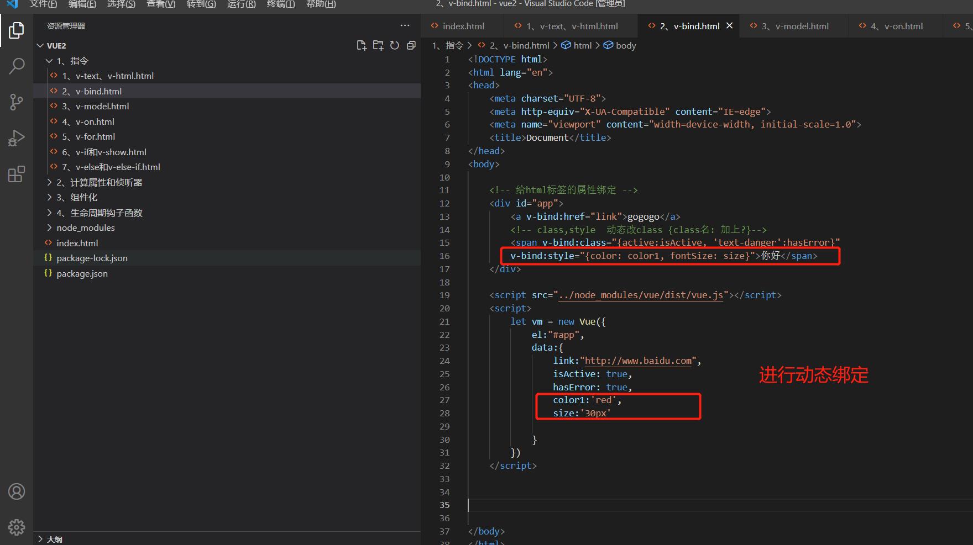The height and width of the screenshot is (545, 973).
Task: Open the Extensions view icon
Action: [17, 174]
